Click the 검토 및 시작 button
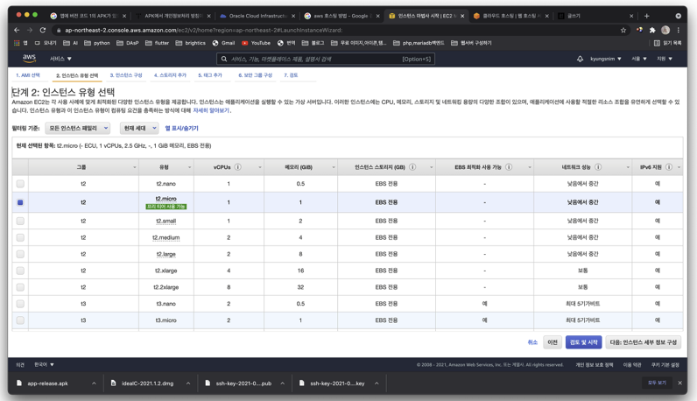The image size is (697, 401). click(x=584, y=342)
